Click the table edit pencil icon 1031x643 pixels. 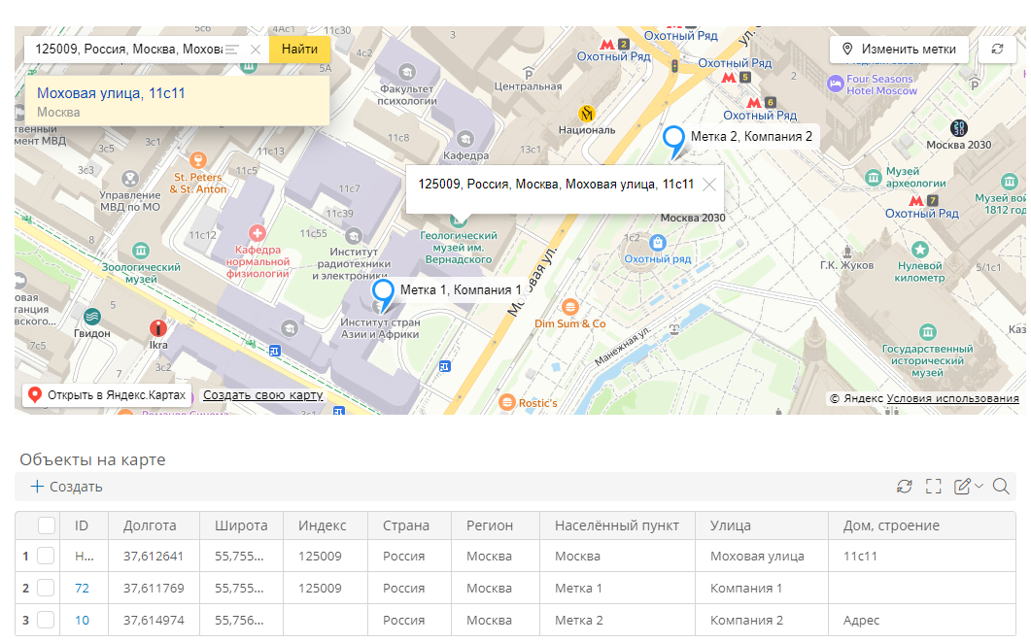pos(962,487)
